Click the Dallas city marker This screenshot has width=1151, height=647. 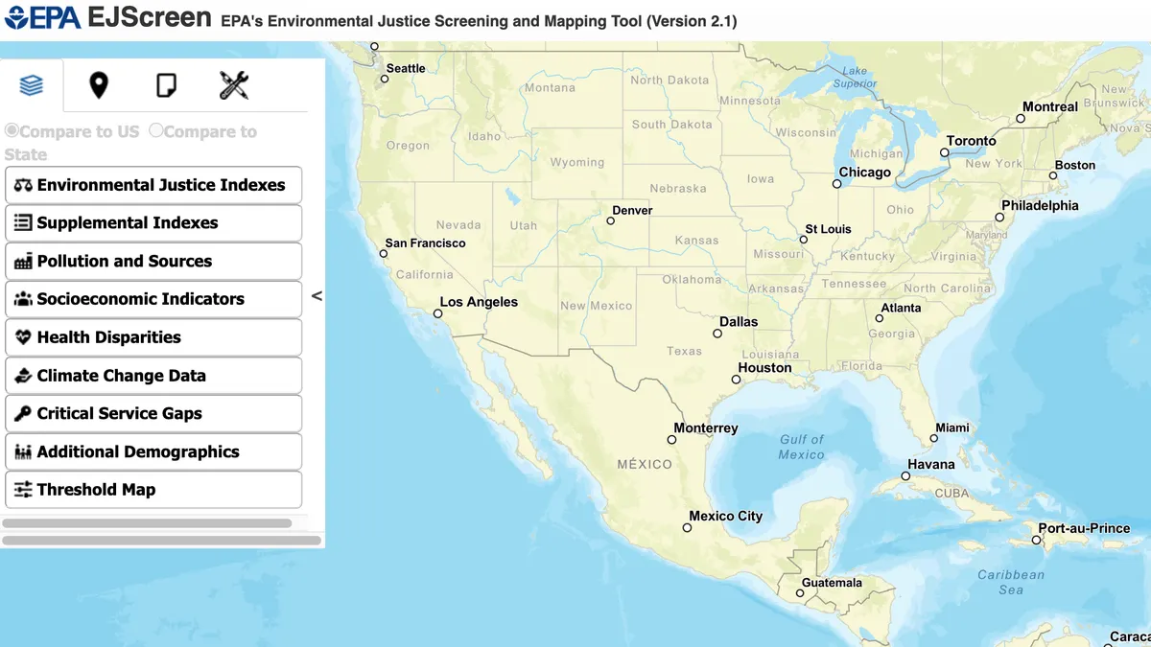(717, 334)
